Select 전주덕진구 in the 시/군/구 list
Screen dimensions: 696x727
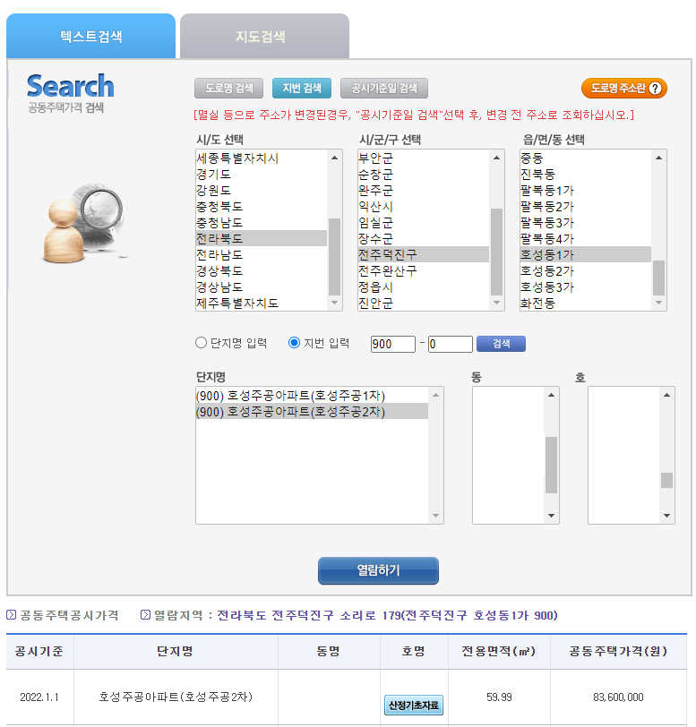(x=423, y=254)
